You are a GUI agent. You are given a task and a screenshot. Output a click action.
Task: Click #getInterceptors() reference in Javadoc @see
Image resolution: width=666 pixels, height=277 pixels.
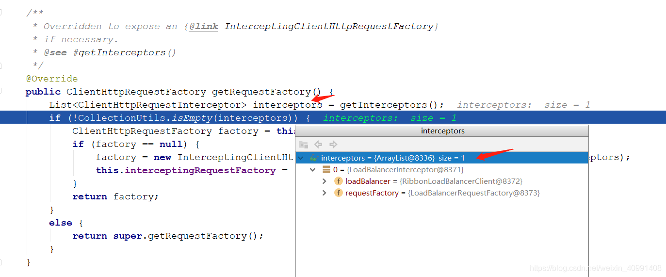[x=124, y=52]
